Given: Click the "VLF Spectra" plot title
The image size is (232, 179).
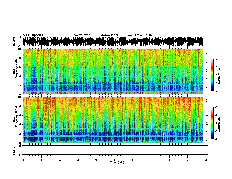Looking at the screenshot, I should [x=33, y=35].
